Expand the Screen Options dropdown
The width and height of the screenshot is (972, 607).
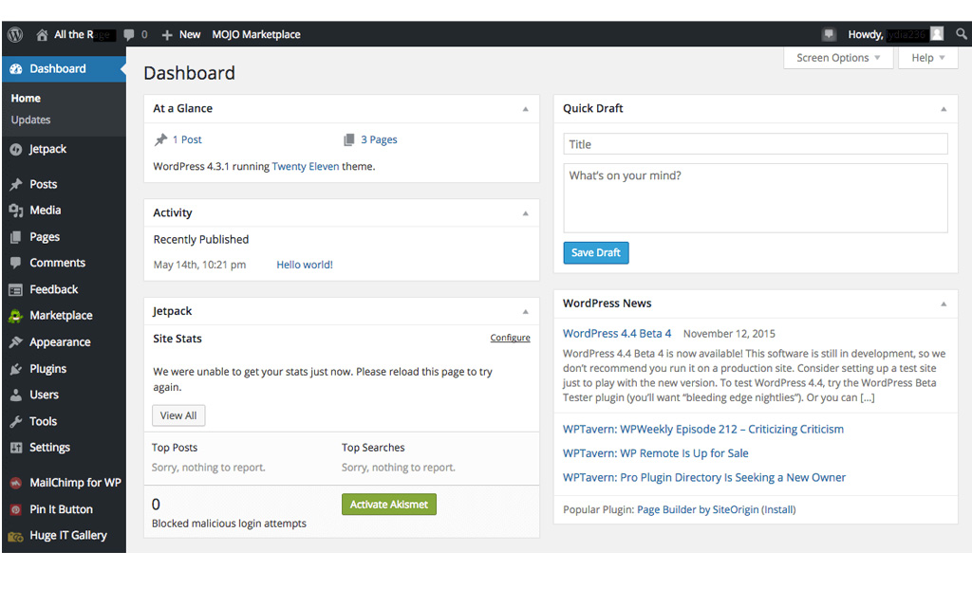coord(838,58)
